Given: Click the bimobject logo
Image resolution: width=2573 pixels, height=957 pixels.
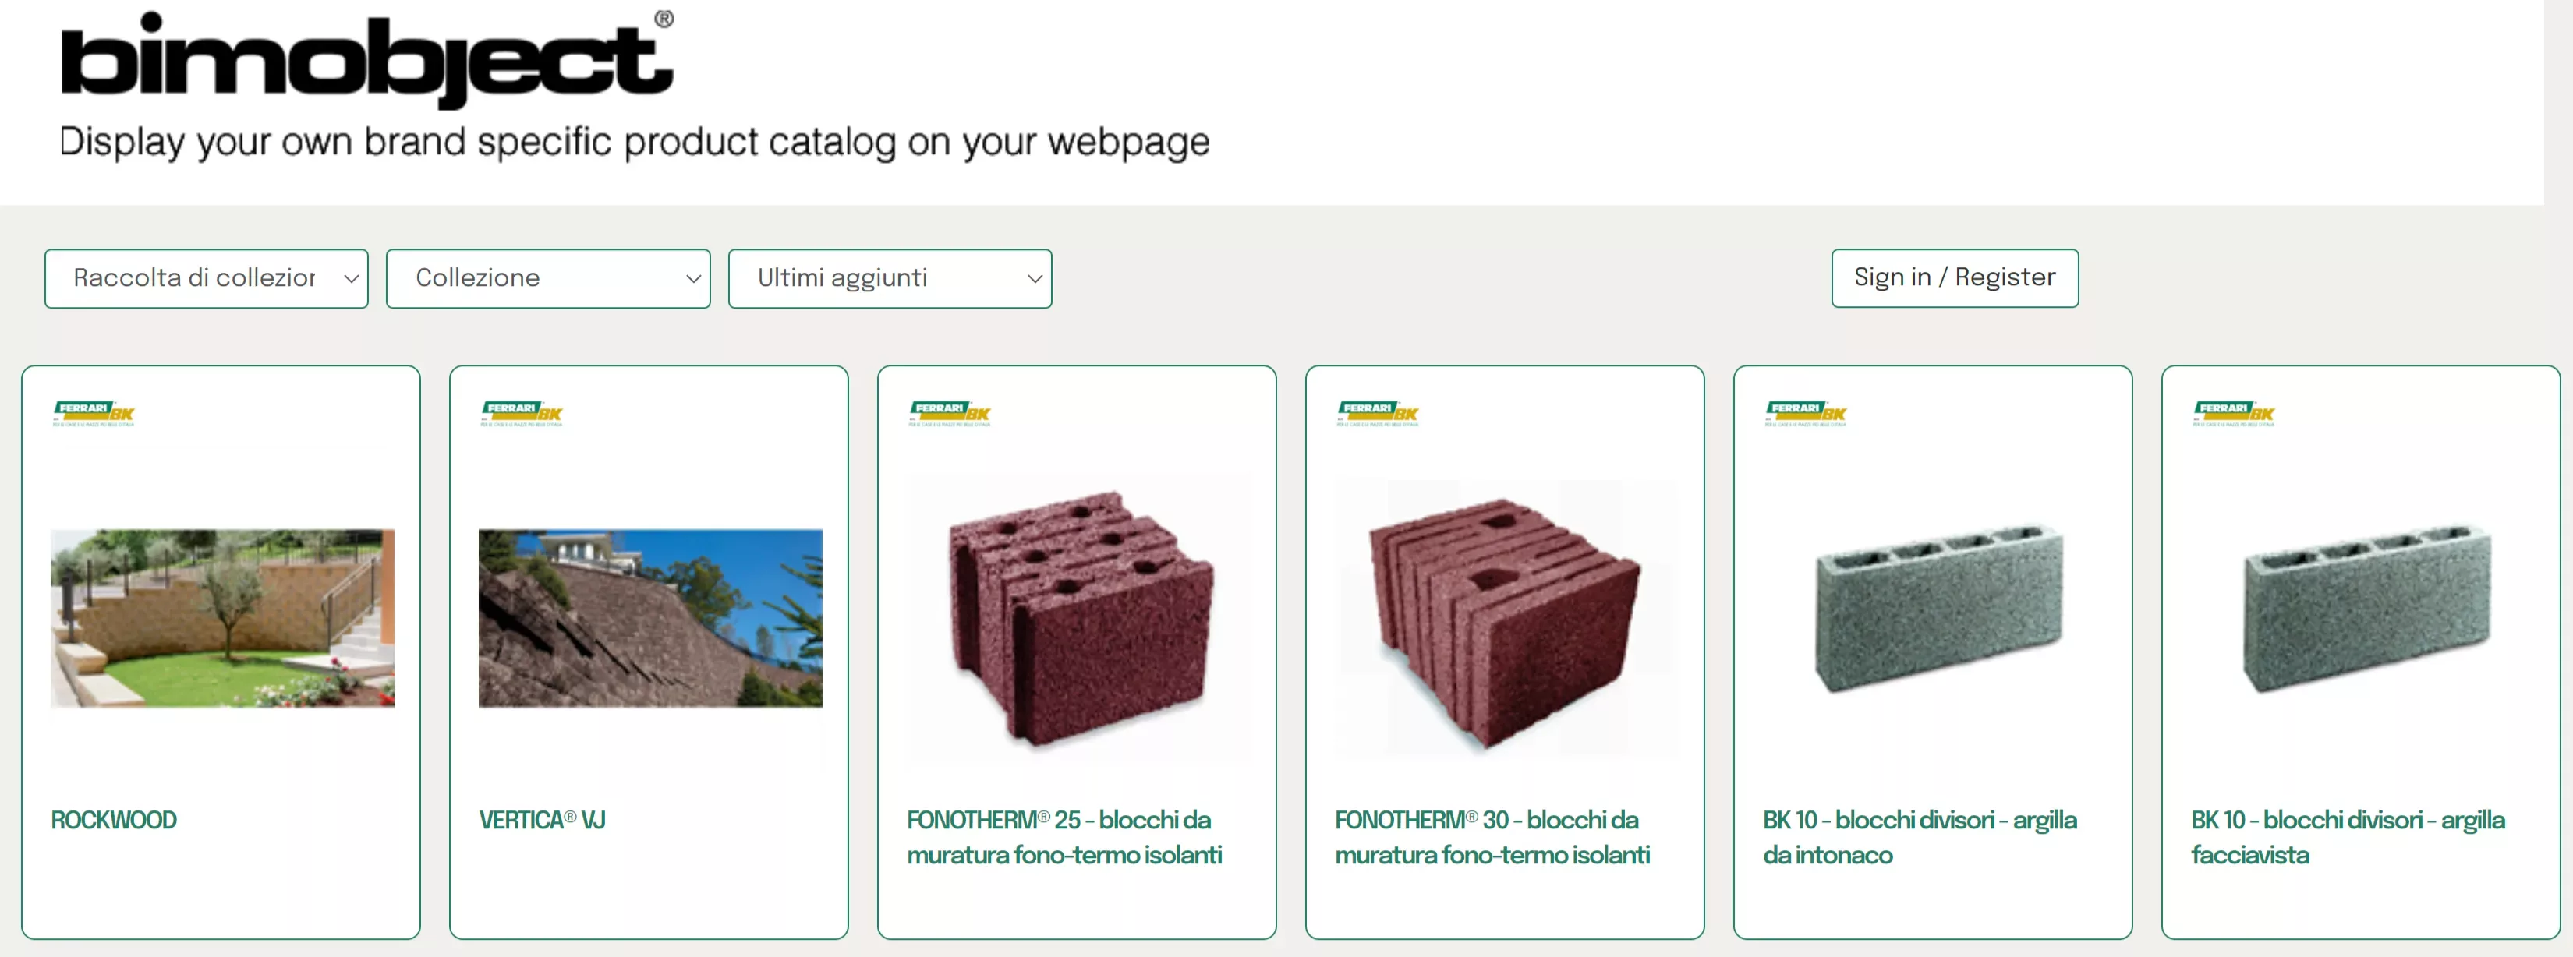Looking at the screenshot, I should pos(366,58).
